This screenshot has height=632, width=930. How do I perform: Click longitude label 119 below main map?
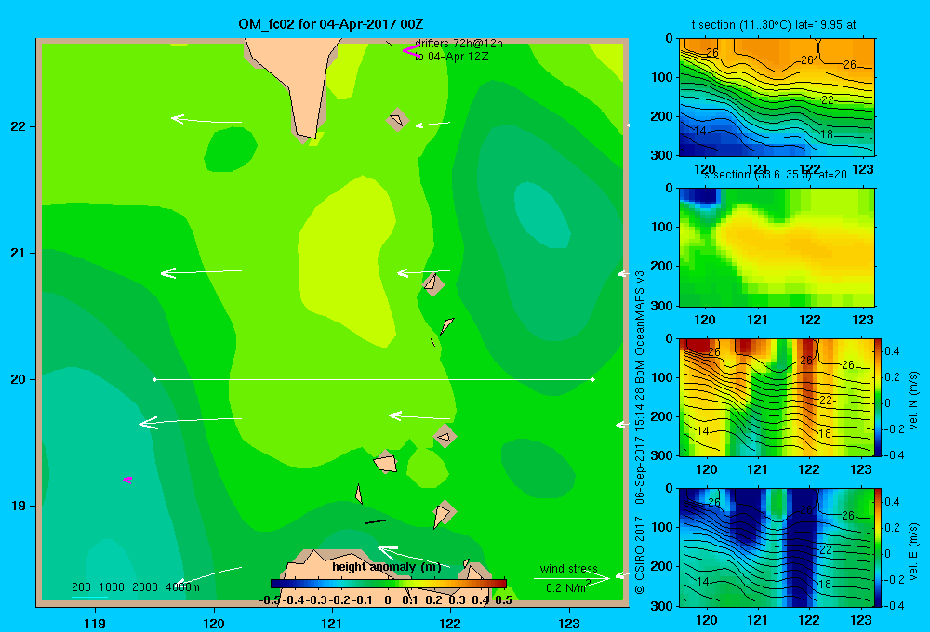click(x=95, y=623)
